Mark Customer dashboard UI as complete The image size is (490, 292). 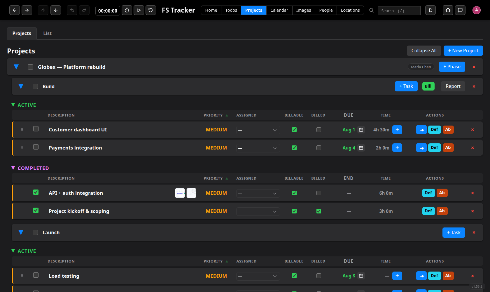tap(36, 129)
